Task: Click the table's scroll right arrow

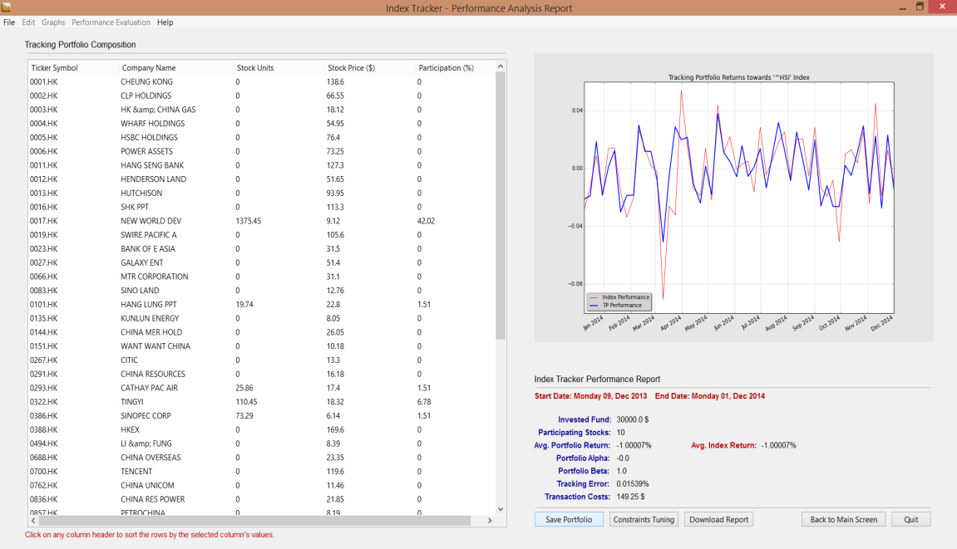Action: point(490,520)
